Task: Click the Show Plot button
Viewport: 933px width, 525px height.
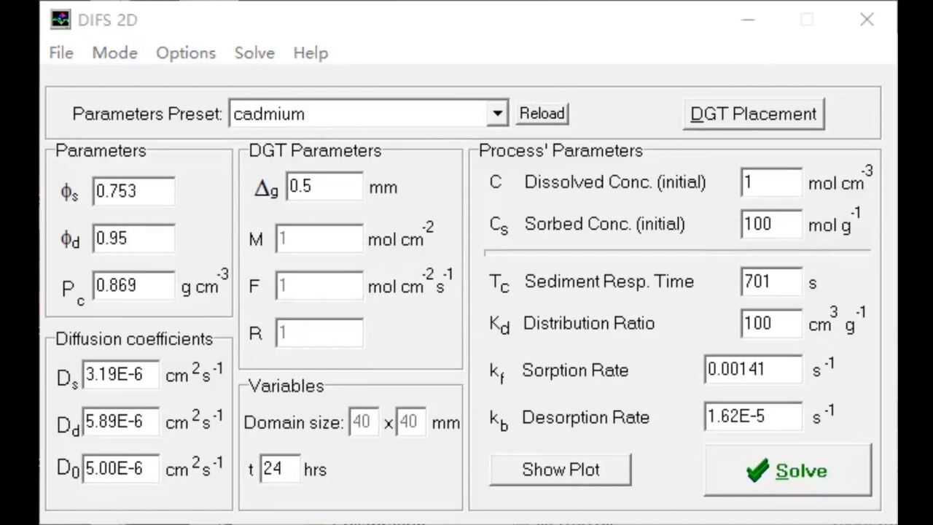Action: coord(560,470)
